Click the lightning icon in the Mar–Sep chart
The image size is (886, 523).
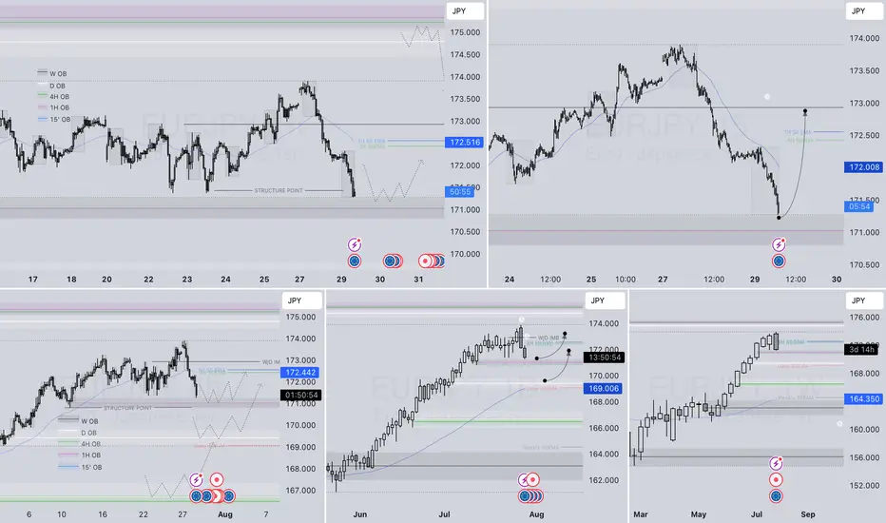(776, 464)
